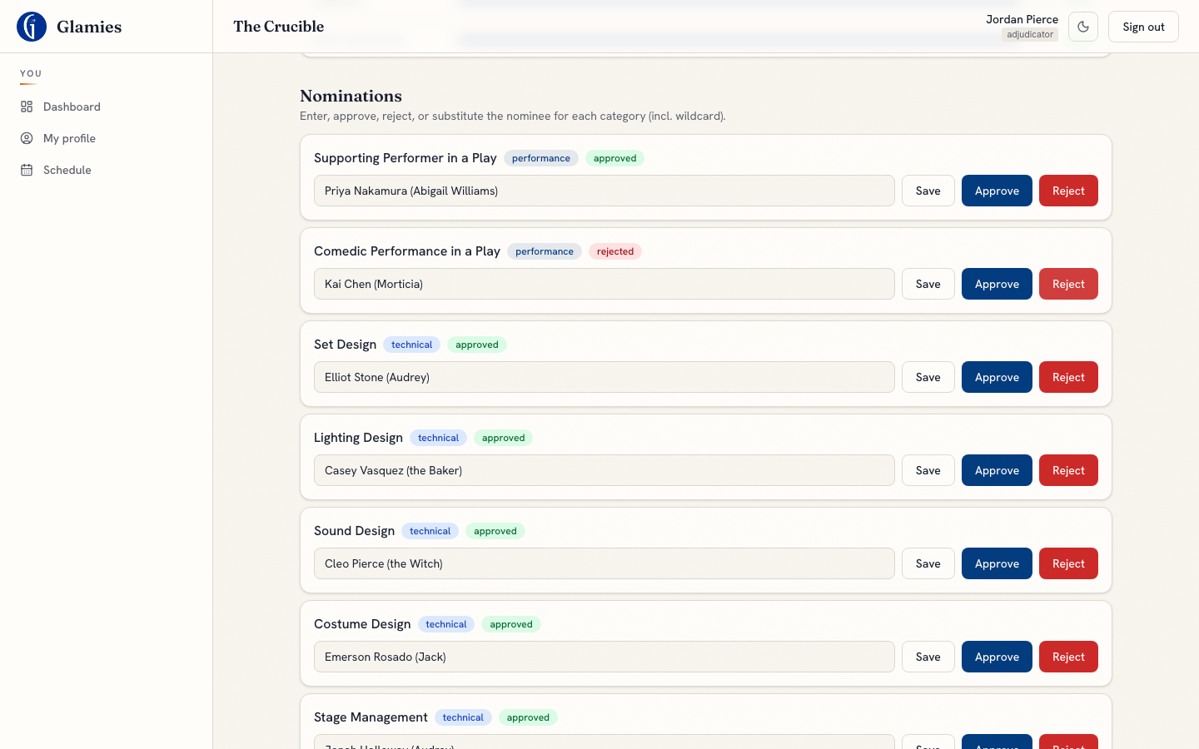This screenshot has height=749, width=1199.
Task: Click the Glamies brand name
Action: tap(89, 27)
